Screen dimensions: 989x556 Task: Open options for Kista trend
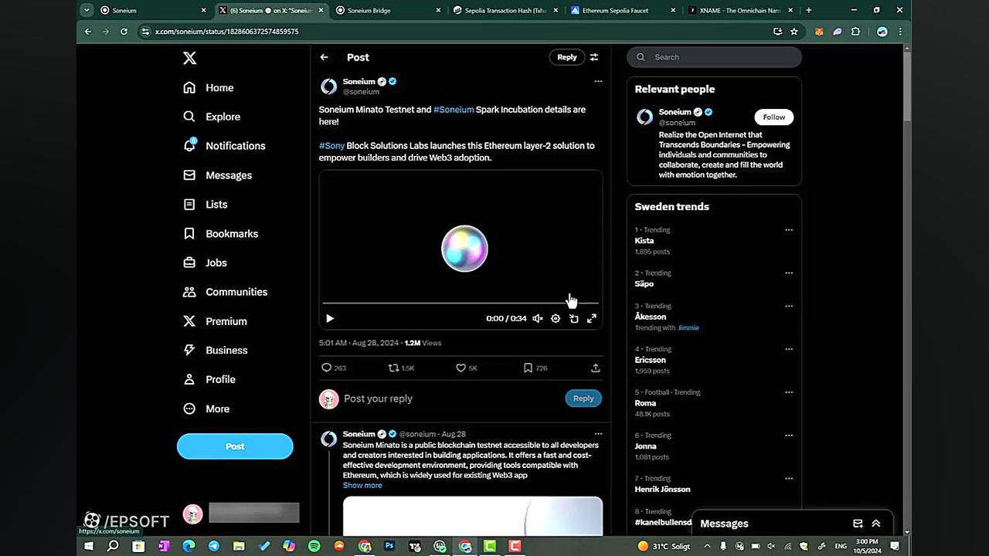[789, 230]
